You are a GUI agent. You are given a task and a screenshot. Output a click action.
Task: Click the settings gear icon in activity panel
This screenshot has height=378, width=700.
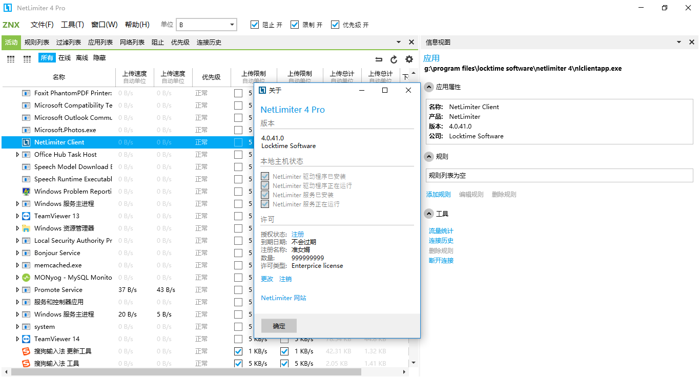[x=409, y=59]
